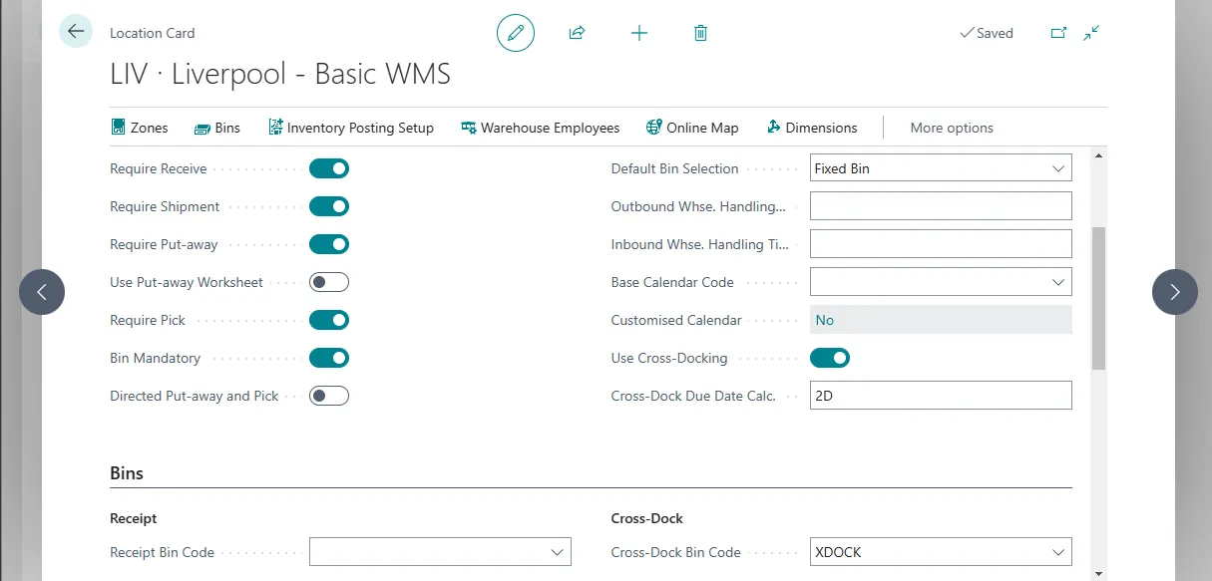Open the share icon
Screen dimensions: 1212x581
point(577,33)
